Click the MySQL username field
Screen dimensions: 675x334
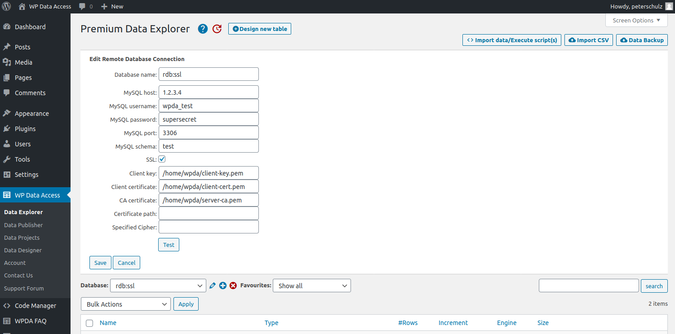point(209,105)
